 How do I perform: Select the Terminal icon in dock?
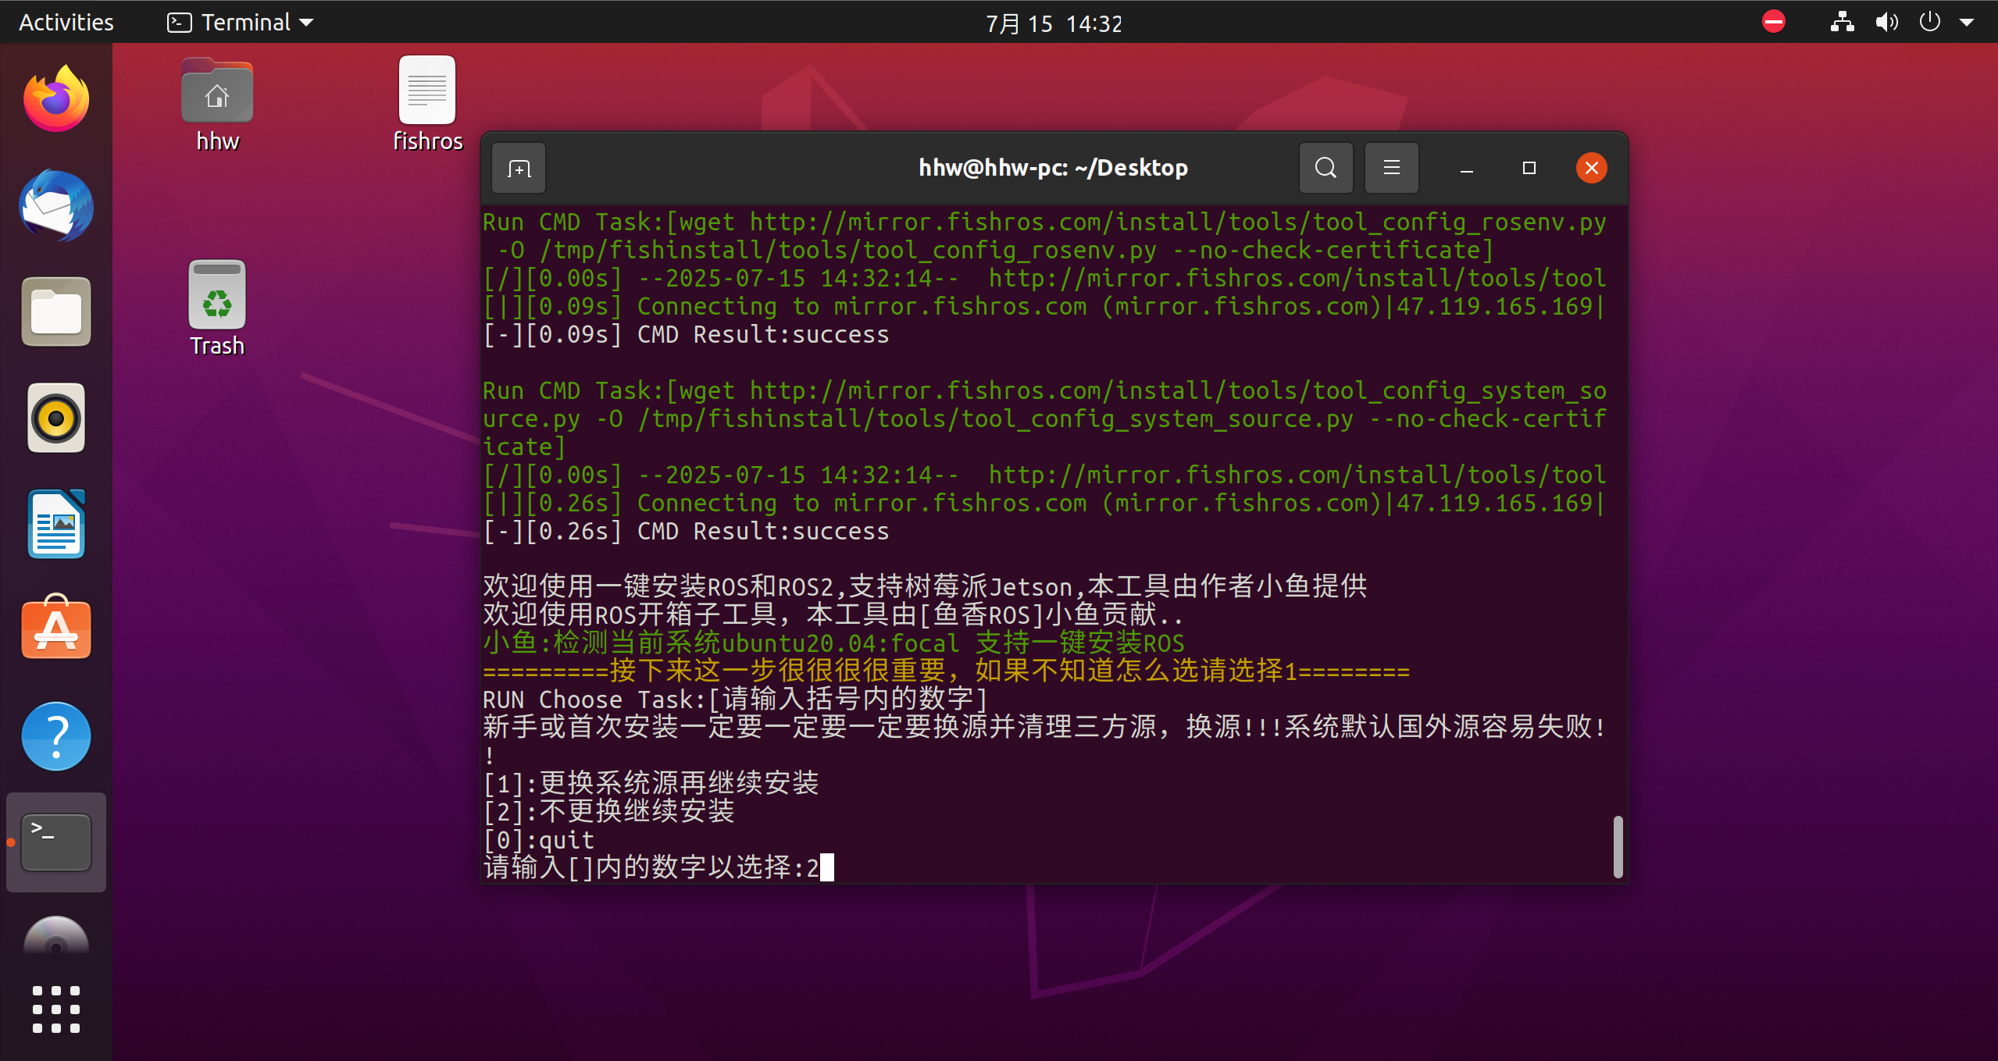point(56,842)
